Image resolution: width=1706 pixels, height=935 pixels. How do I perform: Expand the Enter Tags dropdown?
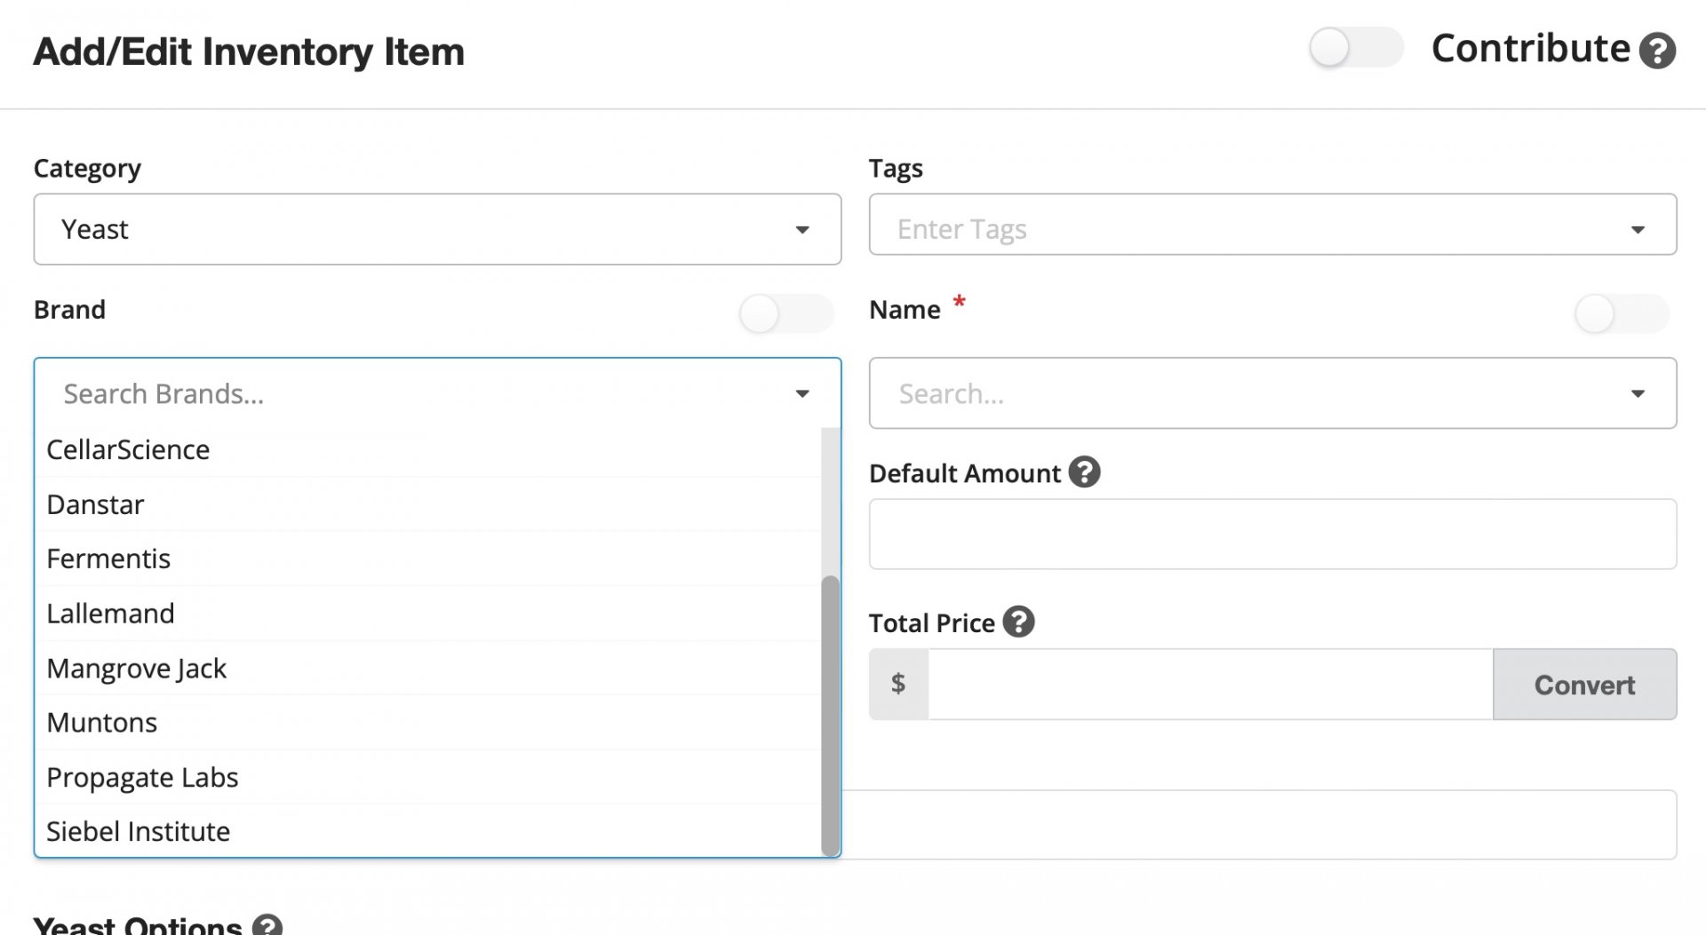[1272, 225]
